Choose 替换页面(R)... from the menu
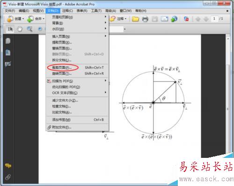 click(77, 48)
